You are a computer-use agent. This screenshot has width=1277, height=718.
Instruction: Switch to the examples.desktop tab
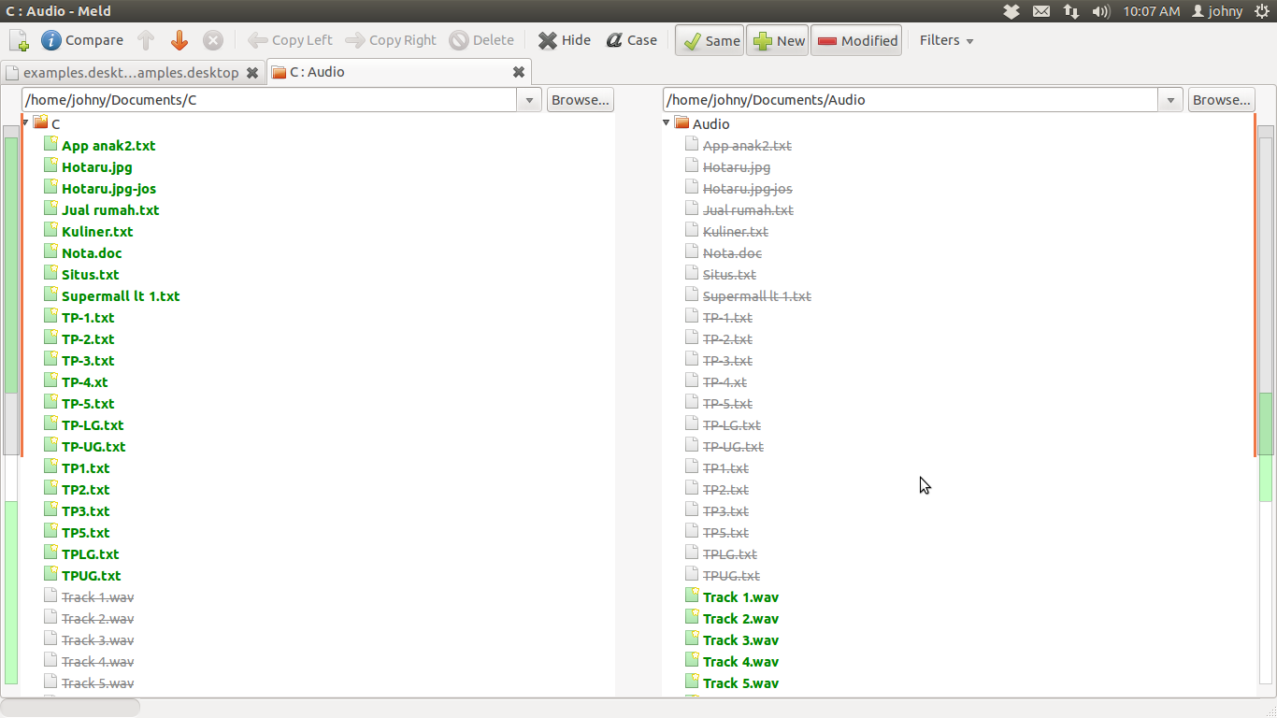click(x=131, y=72)
